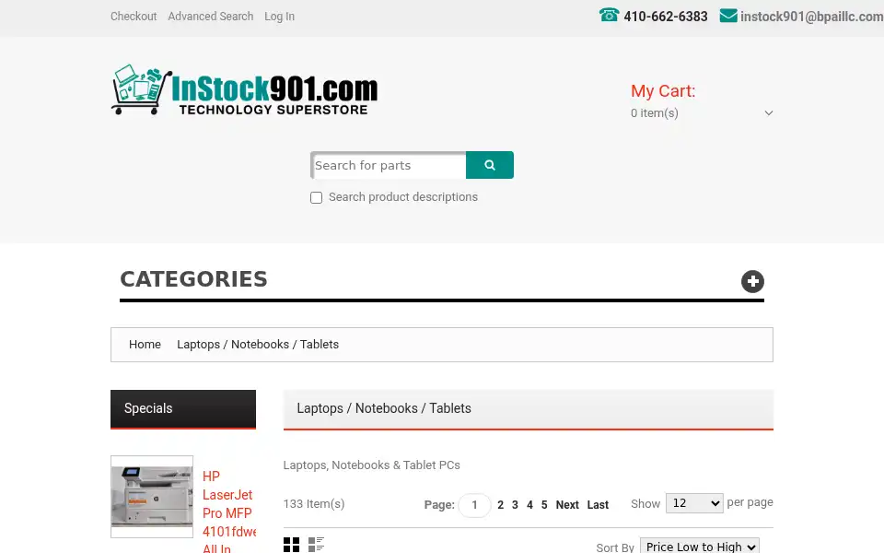Click the instock901@bpaillc.com email address
The height and width of the screenshot is (553, 884).
coord(812,17)
